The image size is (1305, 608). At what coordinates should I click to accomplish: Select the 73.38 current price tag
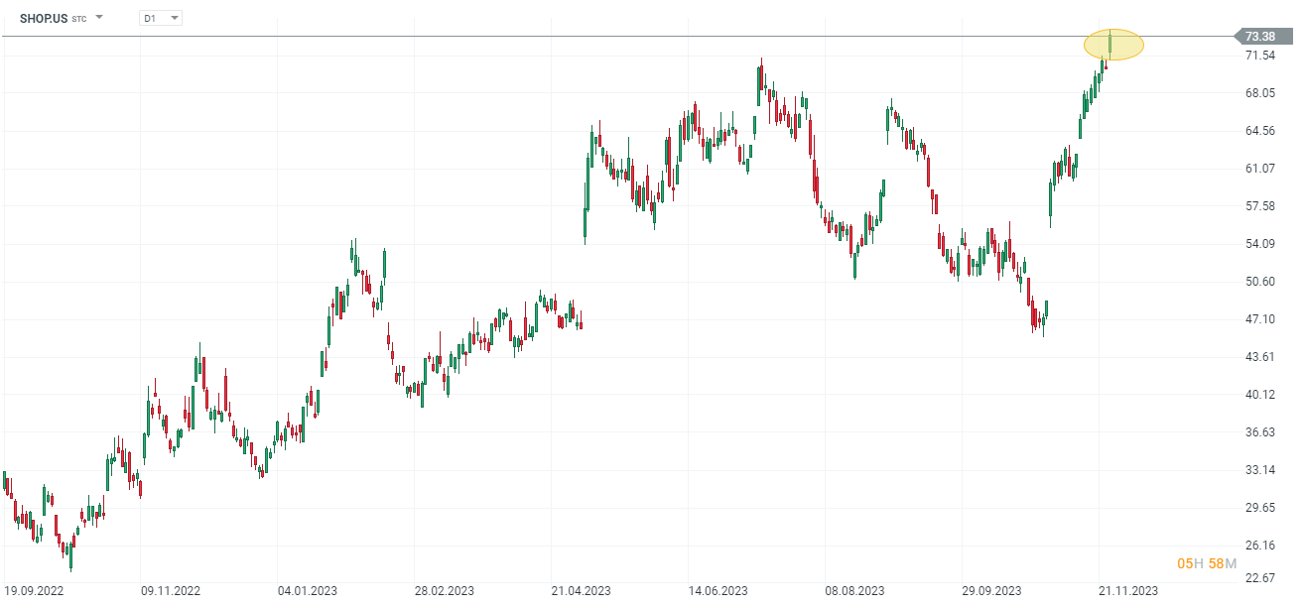coord(1261,37)
